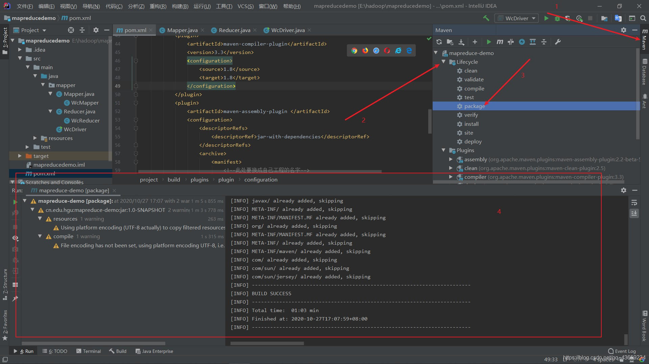Viewport: 649px width, 364px height.
Task: Open the Event Log
Action: pos(622,351)
